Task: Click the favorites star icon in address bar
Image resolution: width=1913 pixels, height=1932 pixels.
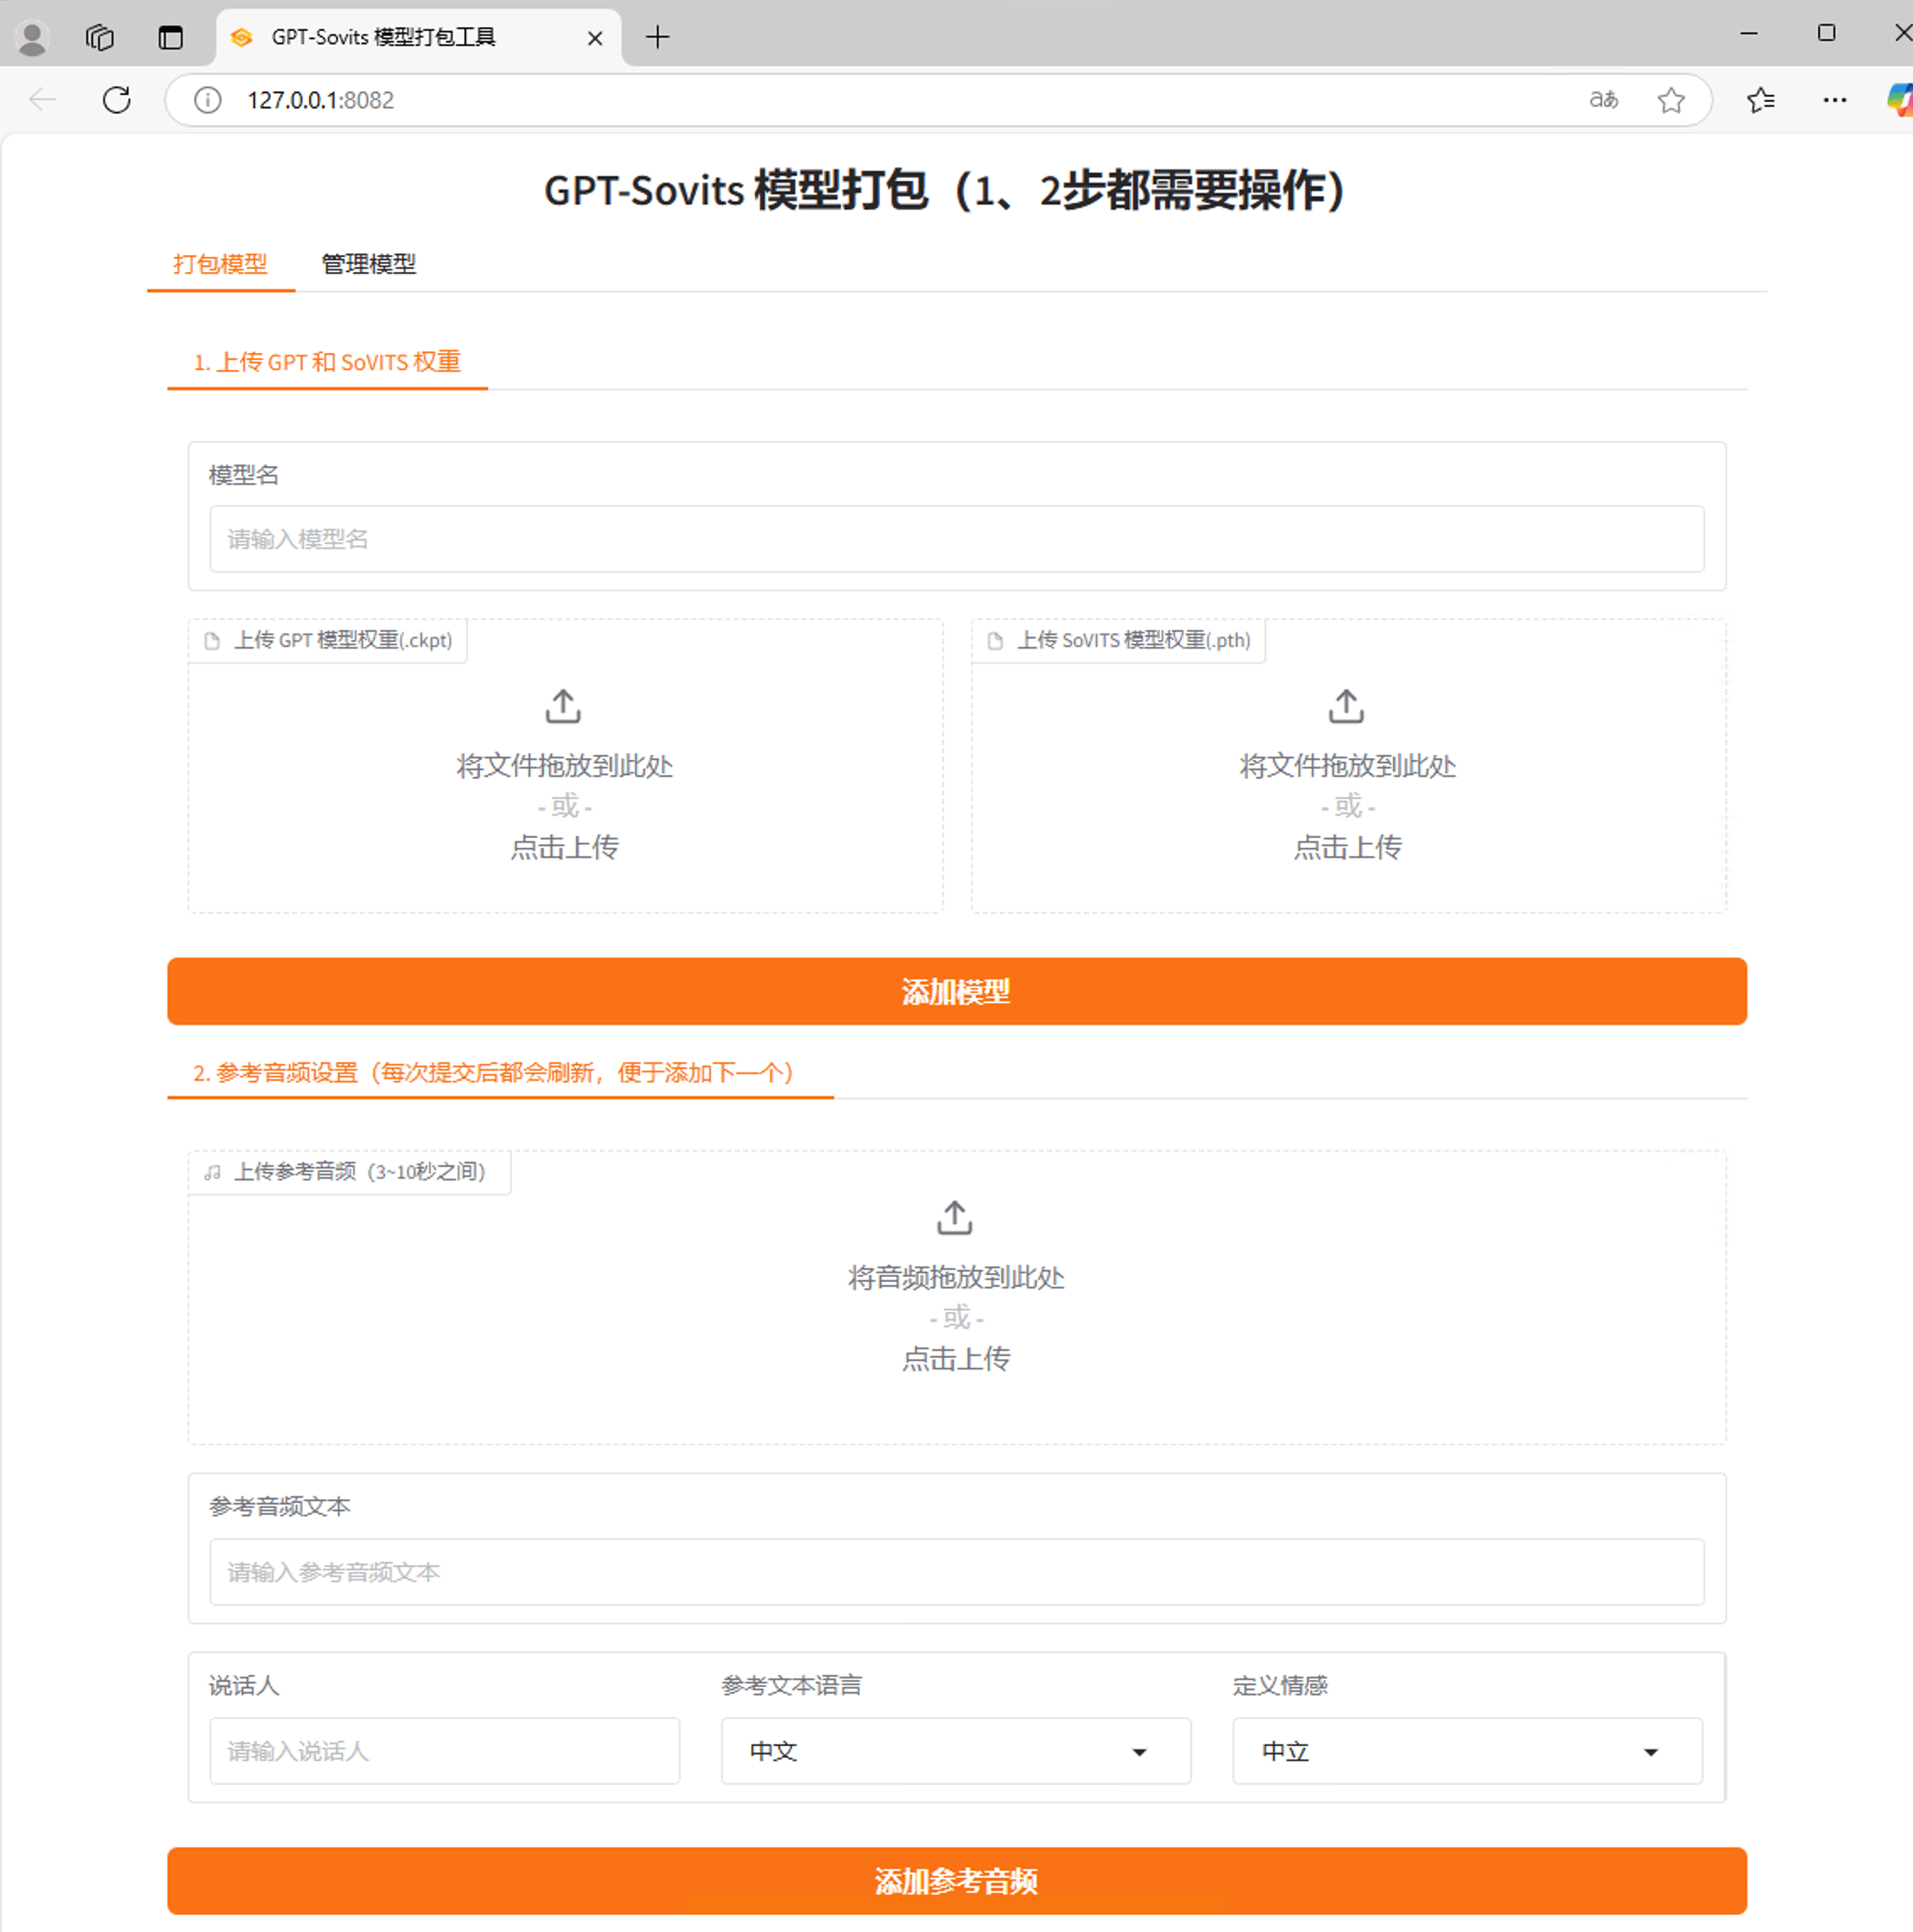Action: pos(1671,100)
